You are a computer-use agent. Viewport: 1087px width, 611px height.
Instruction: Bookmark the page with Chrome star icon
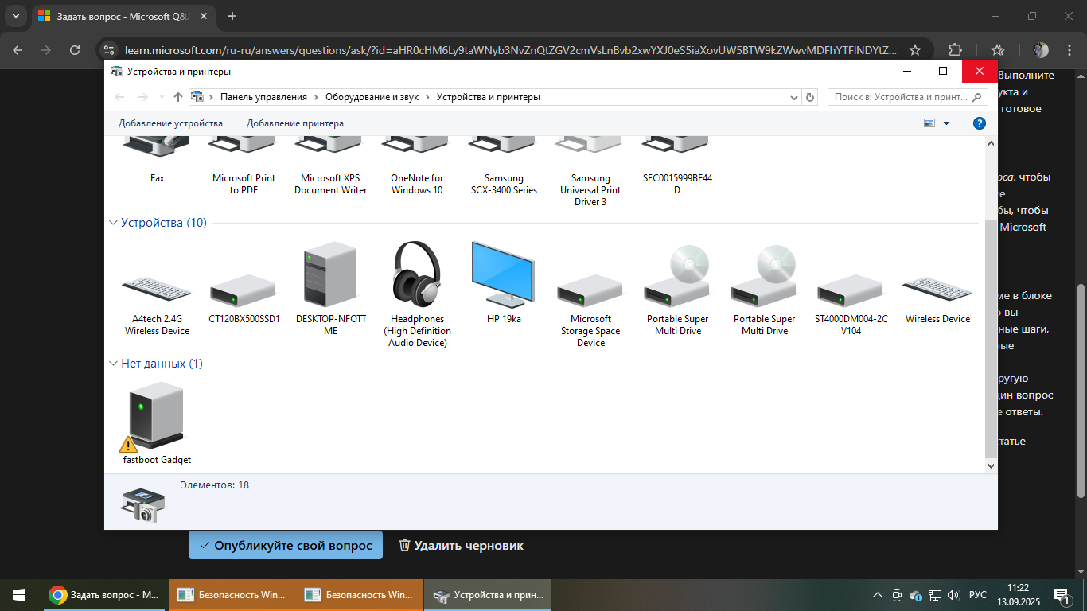click(x=915, y=49)
